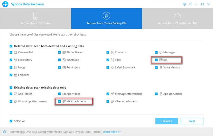The image size is (213, 136).
Task: Uncheck the Safari Bookmark checkbox
Action: [108, 67]
